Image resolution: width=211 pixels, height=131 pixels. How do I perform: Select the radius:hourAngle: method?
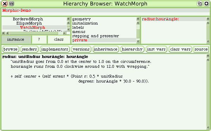click(x=174, y=19)
